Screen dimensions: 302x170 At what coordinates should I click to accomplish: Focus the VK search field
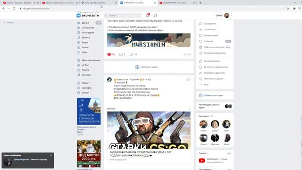pyautogui.click(x=122, y=16)
